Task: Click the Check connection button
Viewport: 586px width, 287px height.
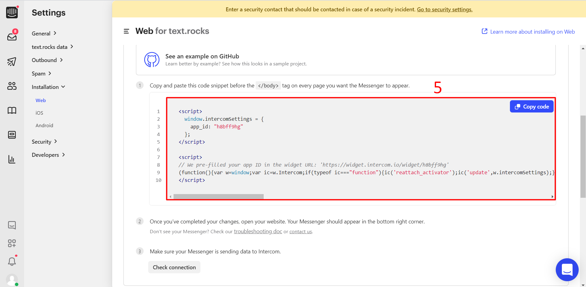Action: click(174, 267)
